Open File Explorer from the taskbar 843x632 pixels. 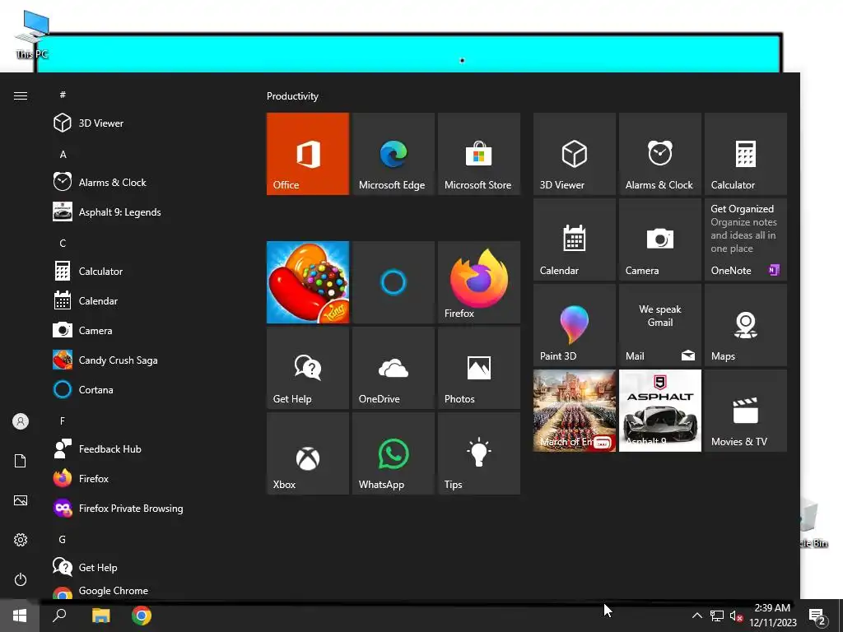coord(100,616)
